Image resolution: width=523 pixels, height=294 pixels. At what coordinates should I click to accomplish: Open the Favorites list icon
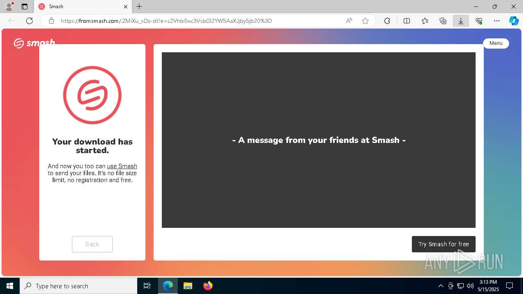coord(425,21)
